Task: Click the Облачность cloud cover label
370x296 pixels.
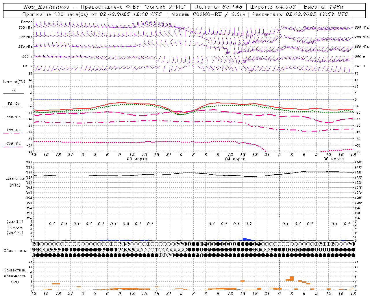Action: tap(15, 251)
